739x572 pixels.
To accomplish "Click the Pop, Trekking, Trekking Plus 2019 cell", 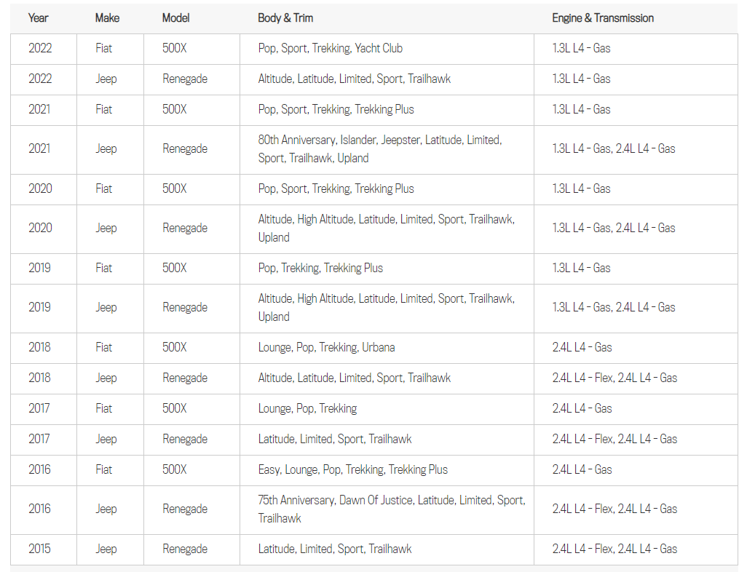I will coord(320,269).
